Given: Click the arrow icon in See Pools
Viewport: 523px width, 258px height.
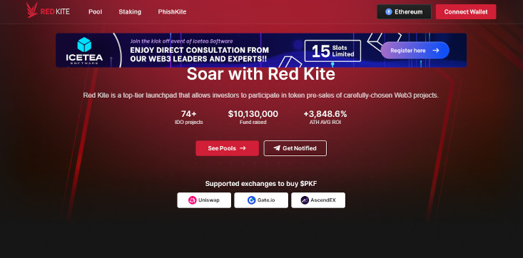Looking at the screenshot, I should [243, 148].
